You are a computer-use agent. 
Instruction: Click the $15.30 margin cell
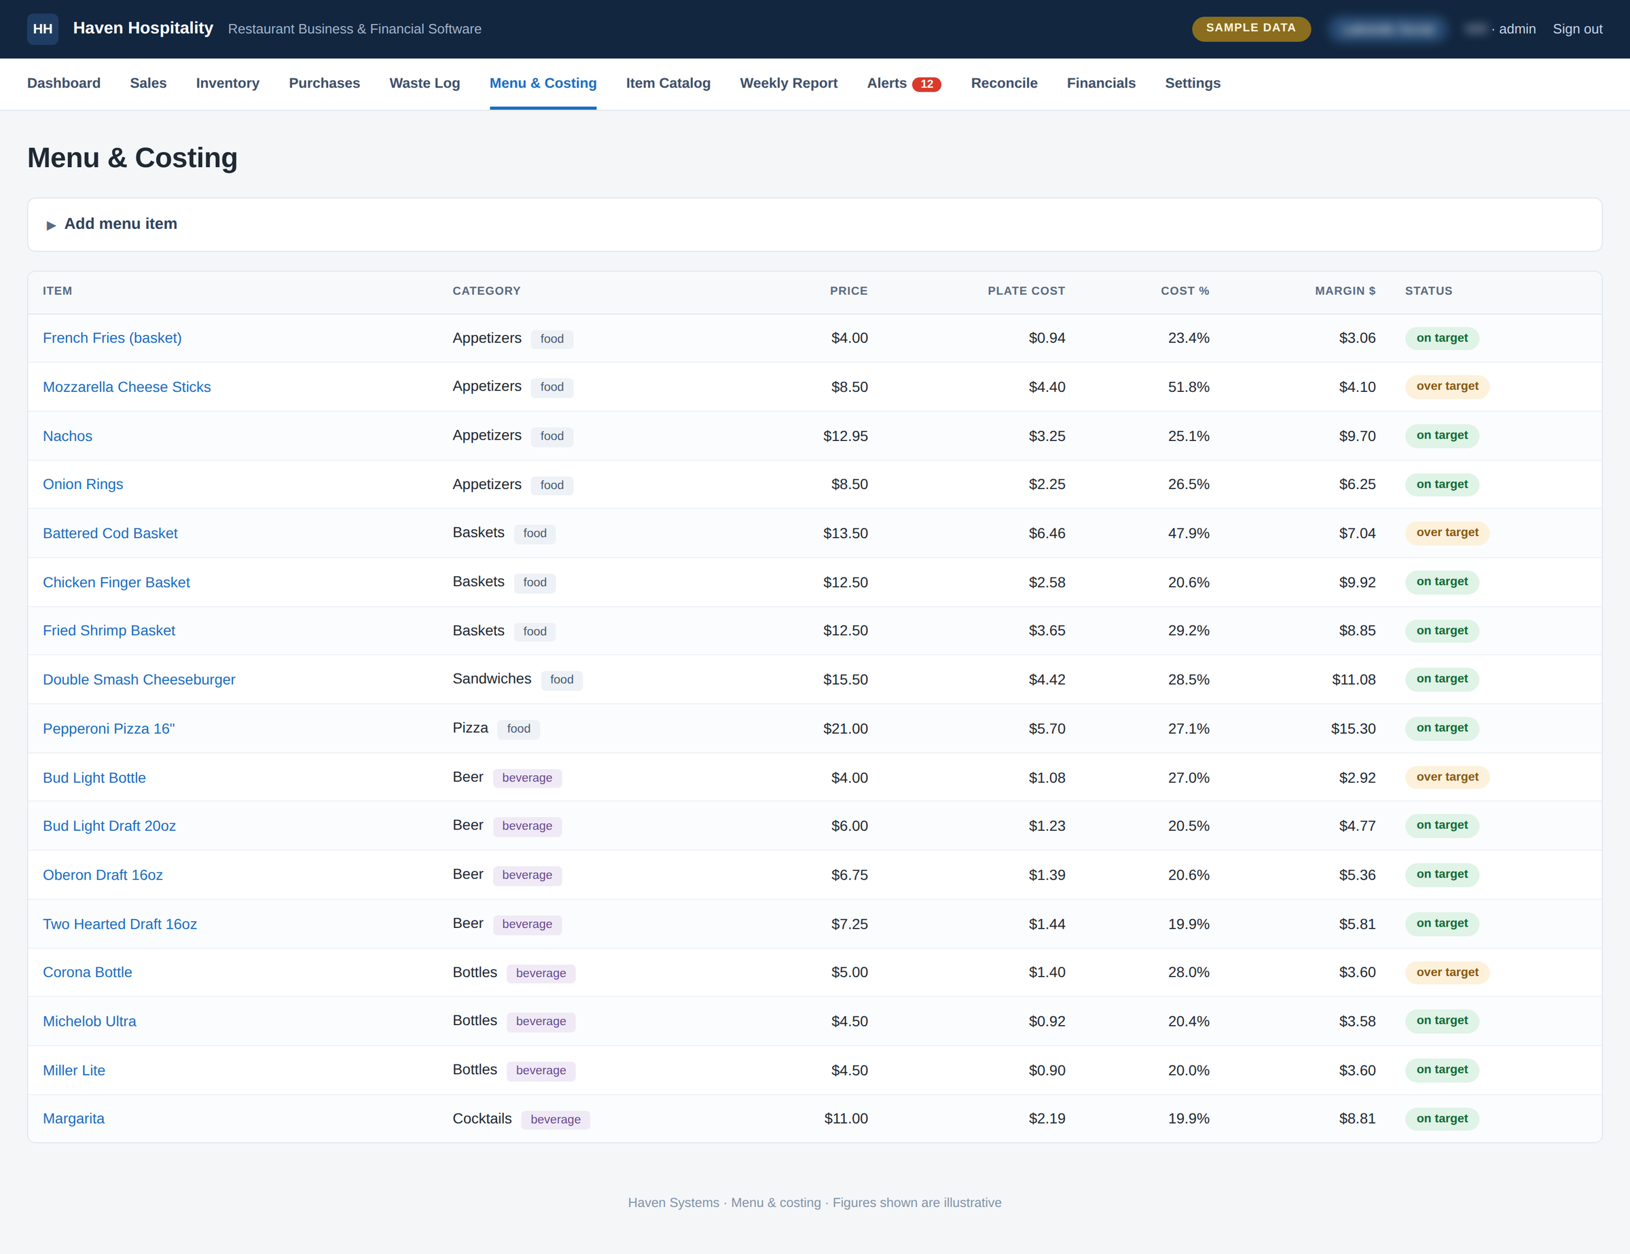(x=1353, y=728)
